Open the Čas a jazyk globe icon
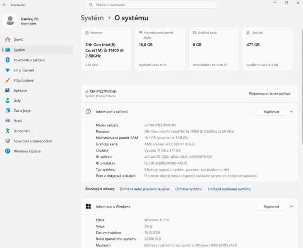Image resolution: width=303 pixels, height=248 pixels. coord(7,111)
